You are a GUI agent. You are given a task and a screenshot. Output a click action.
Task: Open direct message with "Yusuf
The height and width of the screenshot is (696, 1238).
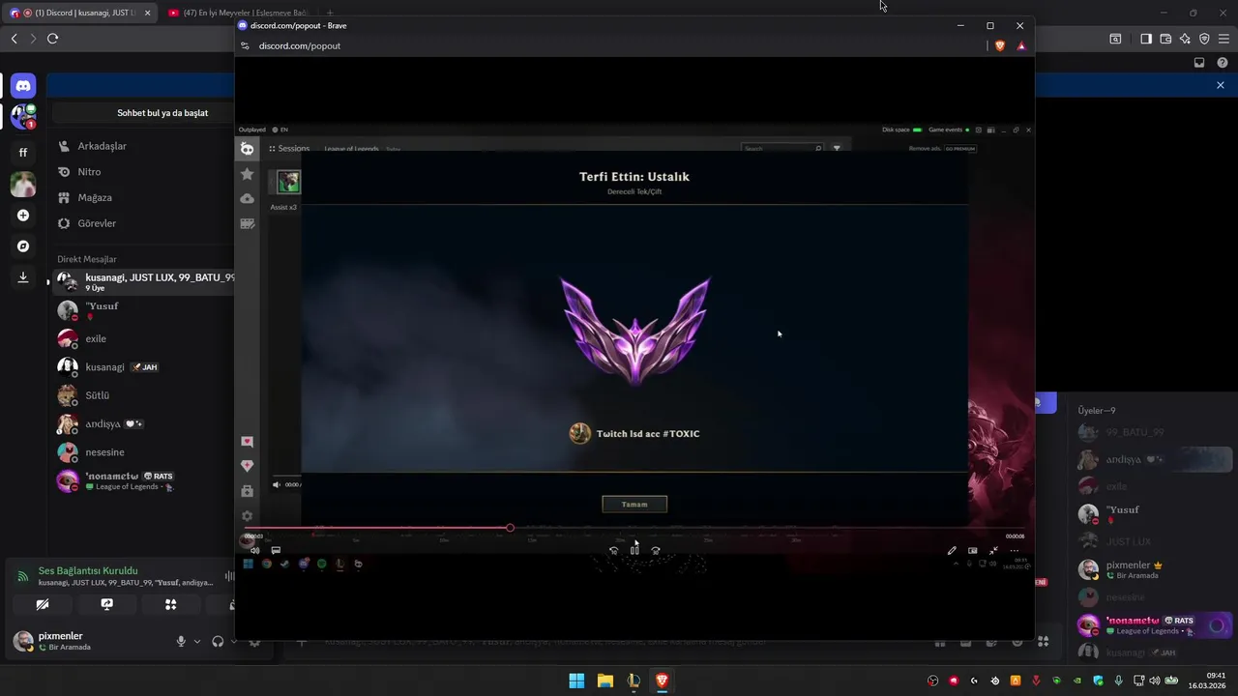[x=143, y=310]
